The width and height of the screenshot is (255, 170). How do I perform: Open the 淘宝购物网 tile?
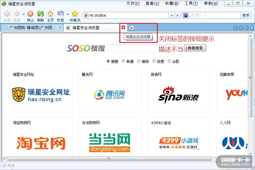click(41, 137)
